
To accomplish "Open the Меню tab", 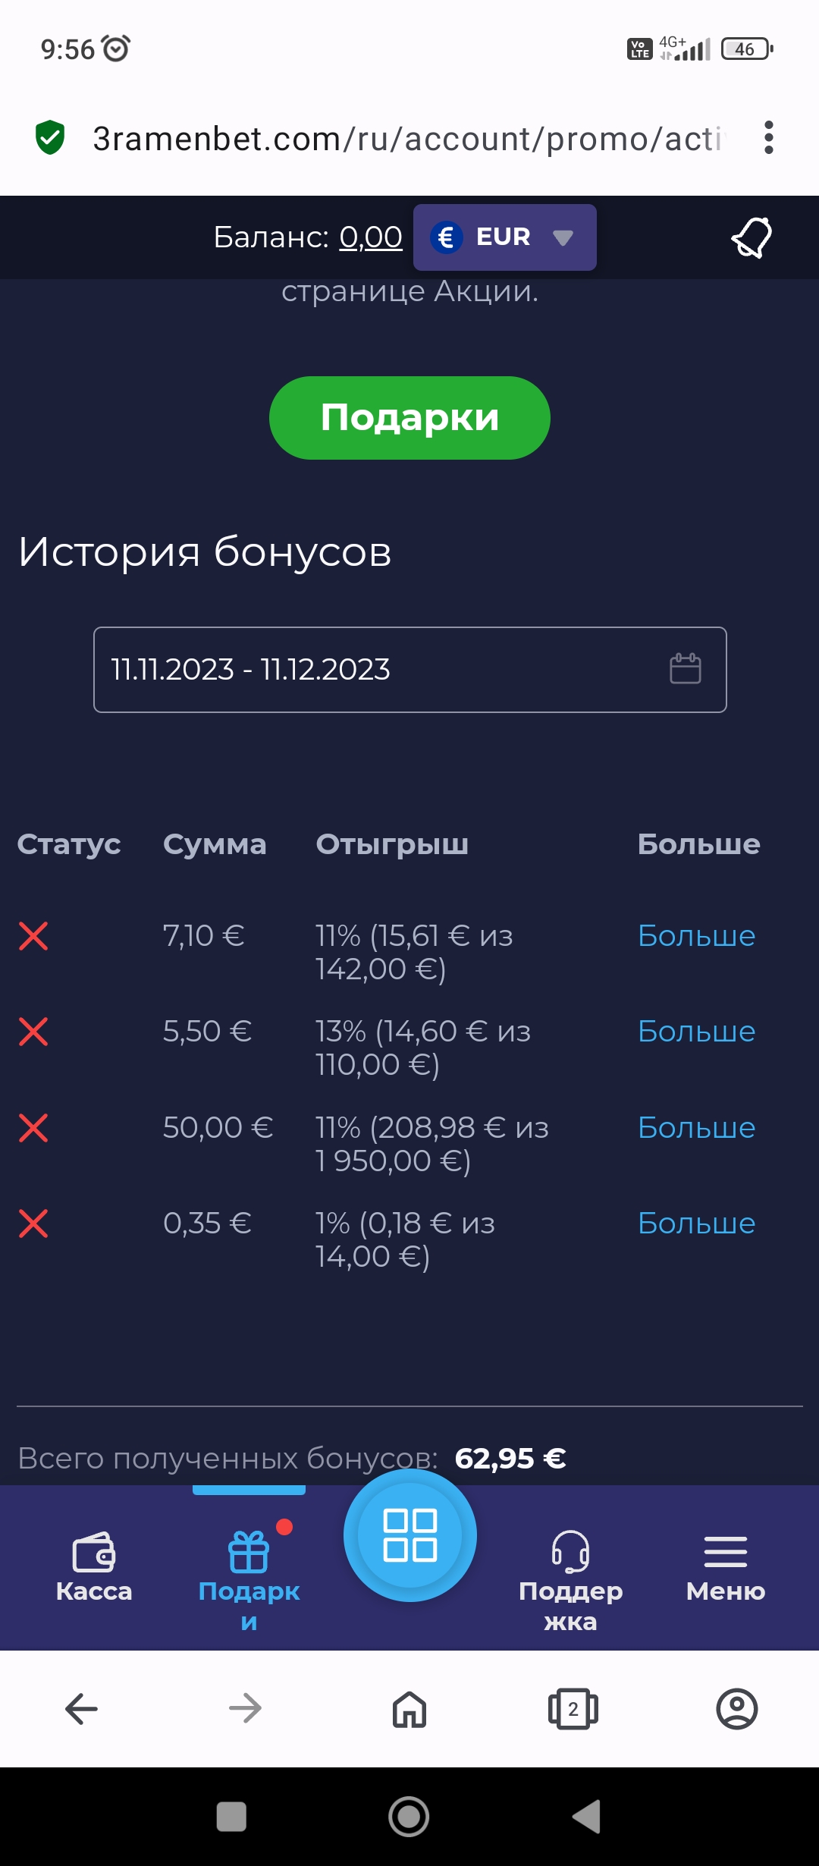I will point(725,1567).
